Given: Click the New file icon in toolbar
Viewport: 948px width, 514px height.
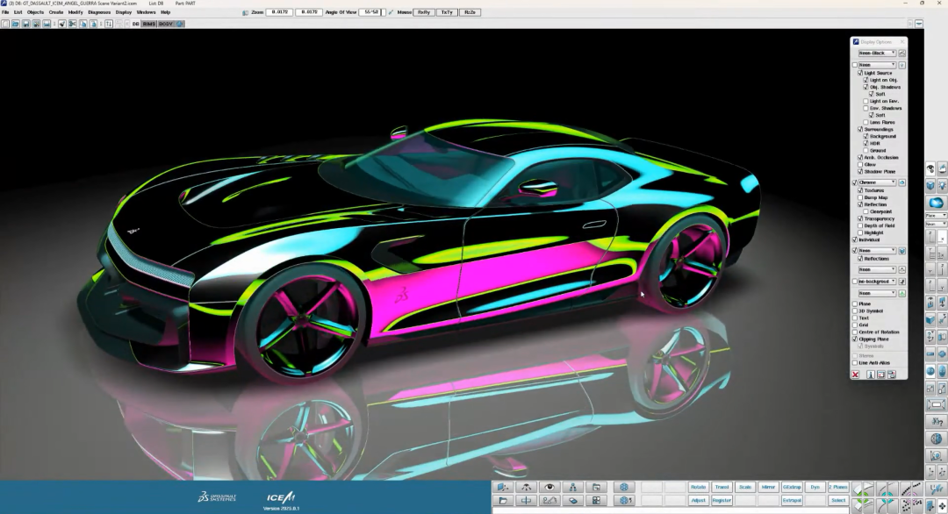Looking at the screenshot, I should pos(5,24).
